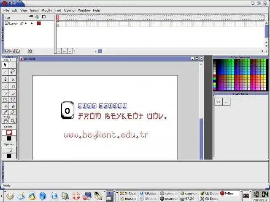Select the Brush tool
This screenshot has height=202, width=270.
click(13, 93)
